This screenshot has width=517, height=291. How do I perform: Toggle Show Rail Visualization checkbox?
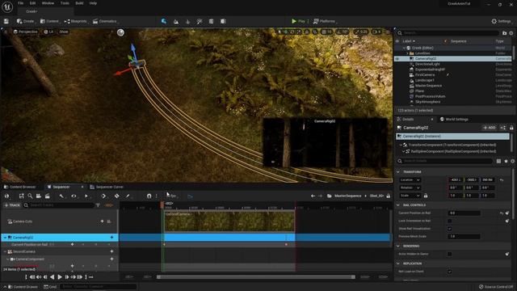pyautogui.click(x=450, y=229)
